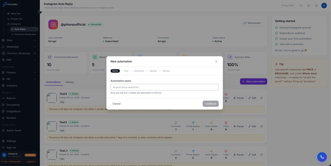331x166 pixels.
Task: Click the Test2 Public Replies icon
Action: pos(212,123)
